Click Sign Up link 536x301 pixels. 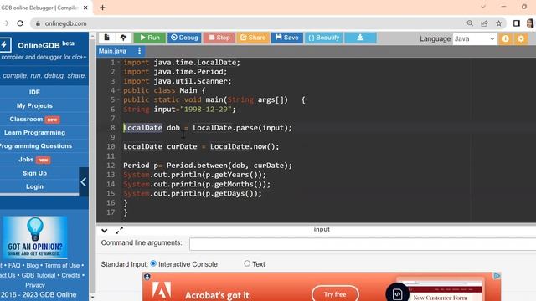click(x=34, y=173)
